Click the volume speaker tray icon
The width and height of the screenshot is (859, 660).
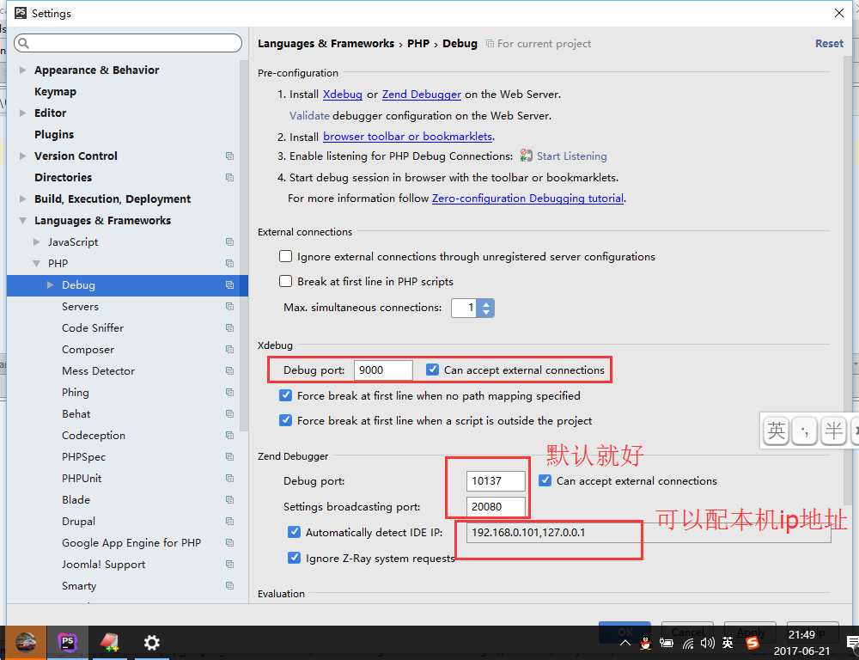pyautogui.click(x=707, y=643)
